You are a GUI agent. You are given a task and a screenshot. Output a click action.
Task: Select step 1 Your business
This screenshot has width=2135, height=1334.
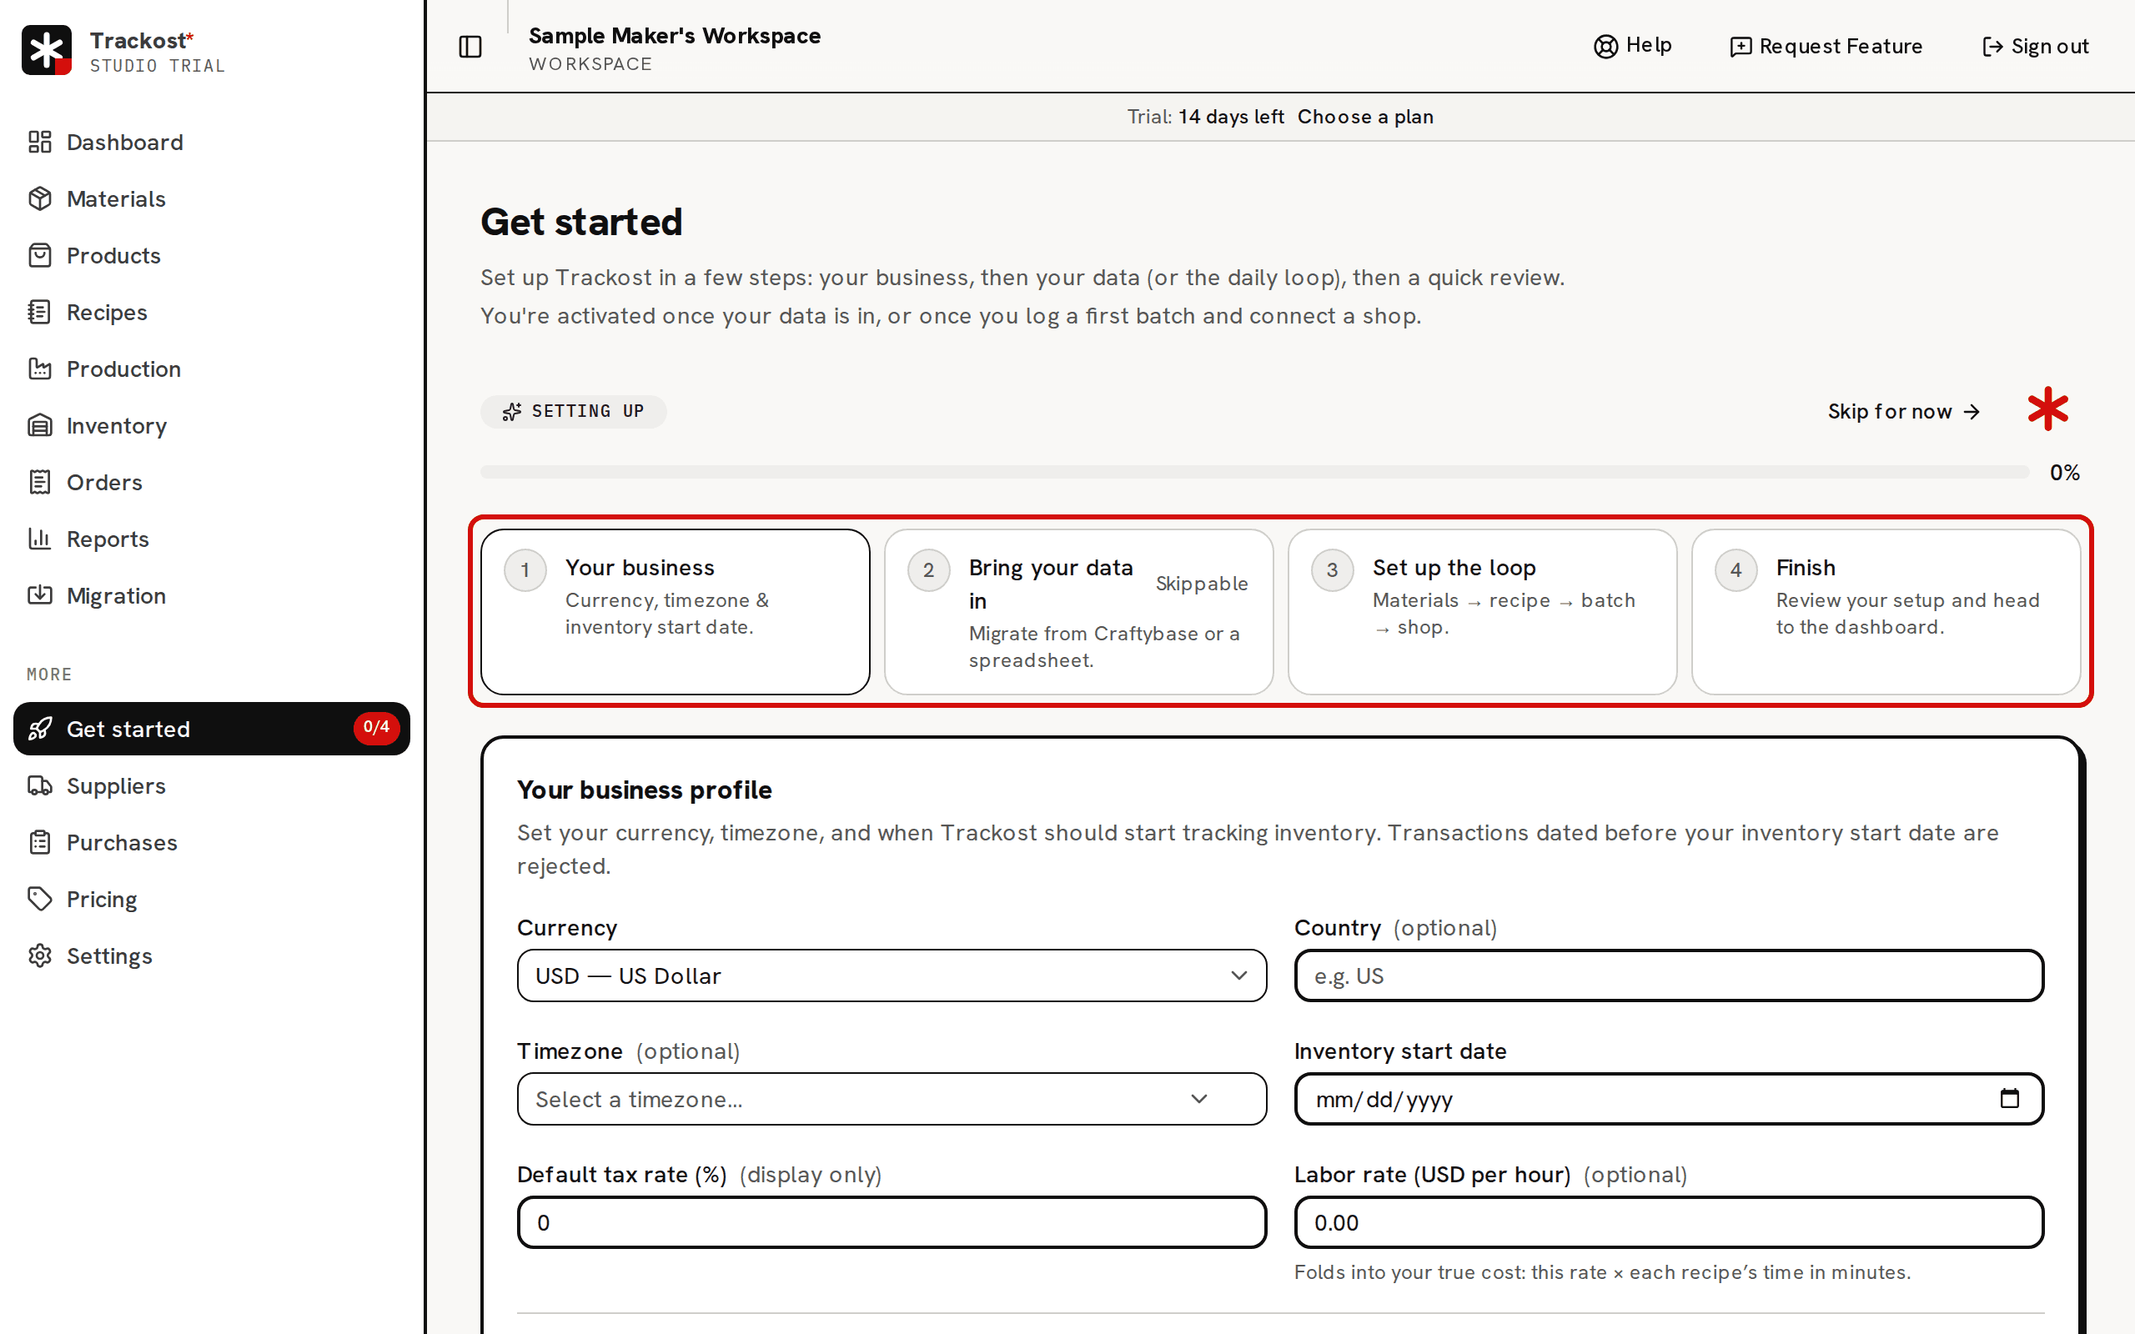pos(675,611)
